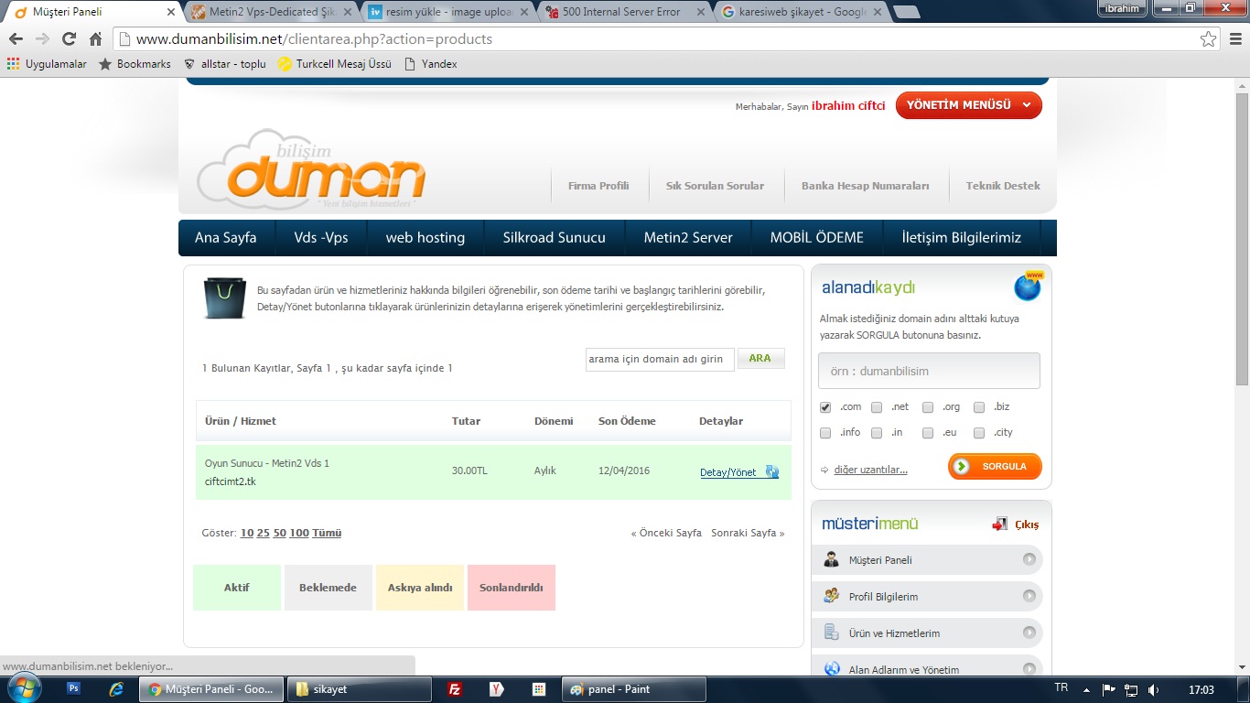Bookmark this page with the star icon
1250x703 pixels.
[1209, 39]
